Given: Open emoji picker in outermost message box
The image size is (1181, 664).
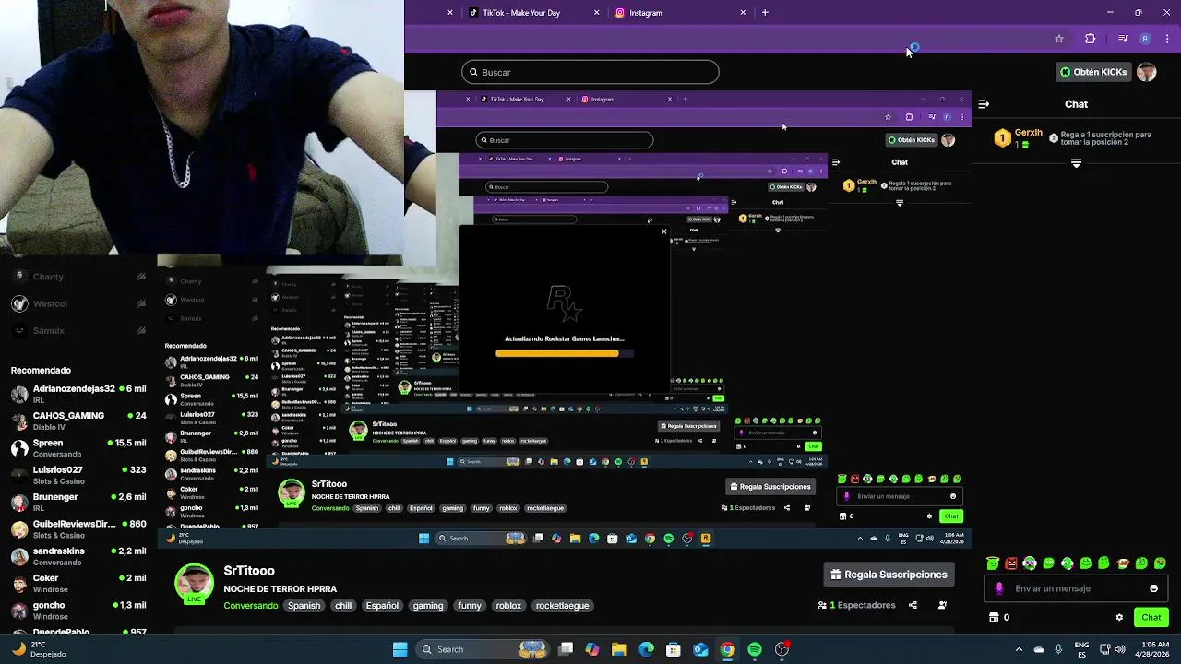Looking at the screenshot, I should (x=1153, y=588).
